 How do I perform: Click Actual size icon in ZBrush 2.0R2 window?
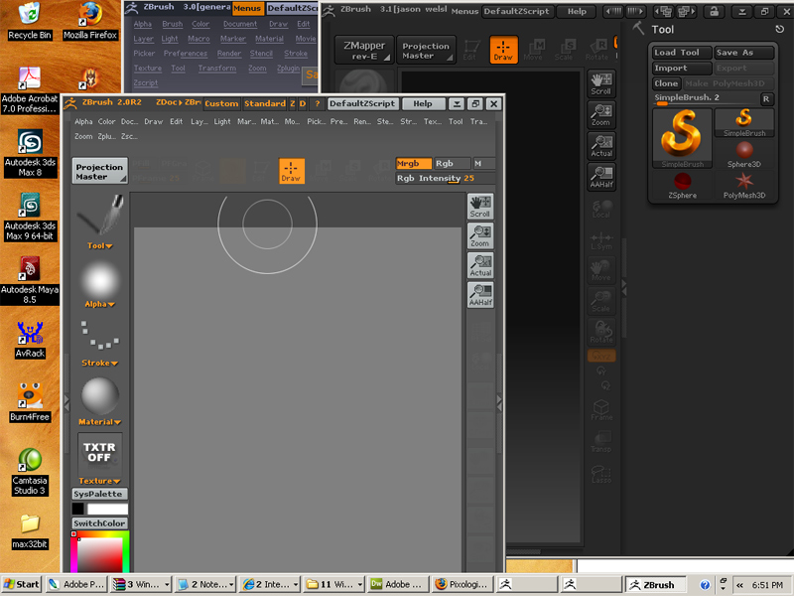click(480, 265)
